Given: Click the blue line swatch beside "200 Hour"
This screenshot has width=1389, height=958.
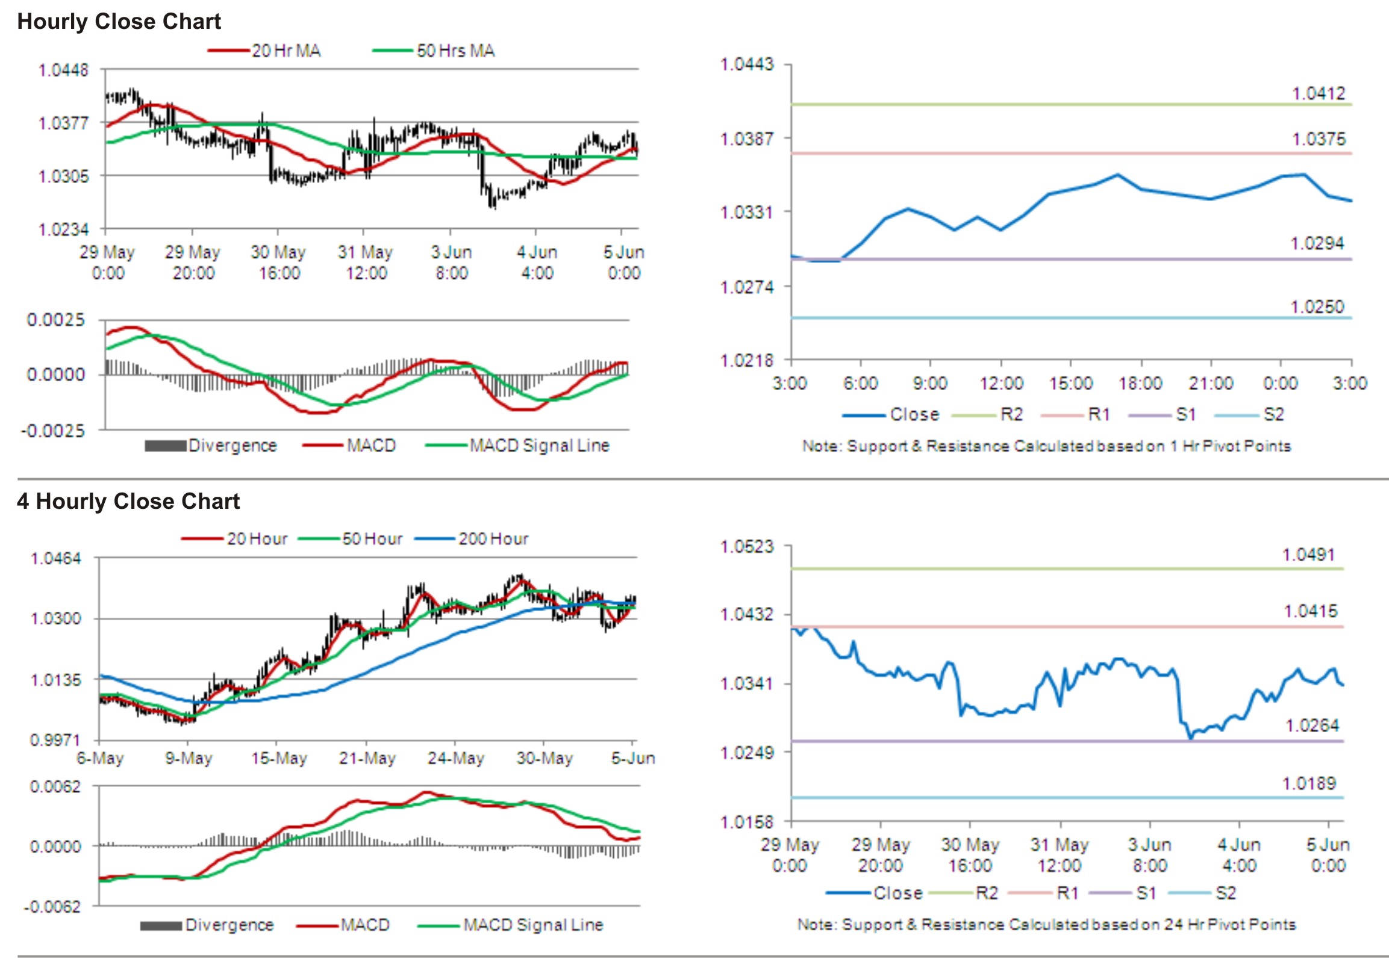Looking at the screenshot, I should [x=435, y=538].
